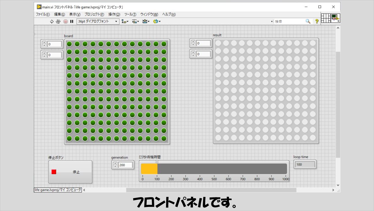374x211 pixels.
Task: Click the result LED in seventh row, seventh column
Action: point(265,90)
